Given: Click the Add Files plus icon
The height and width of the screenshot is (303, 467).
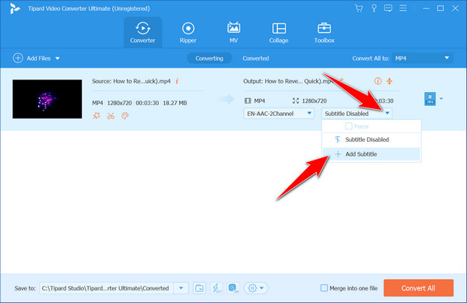Looking at the screenshot, I should [18, 58].
